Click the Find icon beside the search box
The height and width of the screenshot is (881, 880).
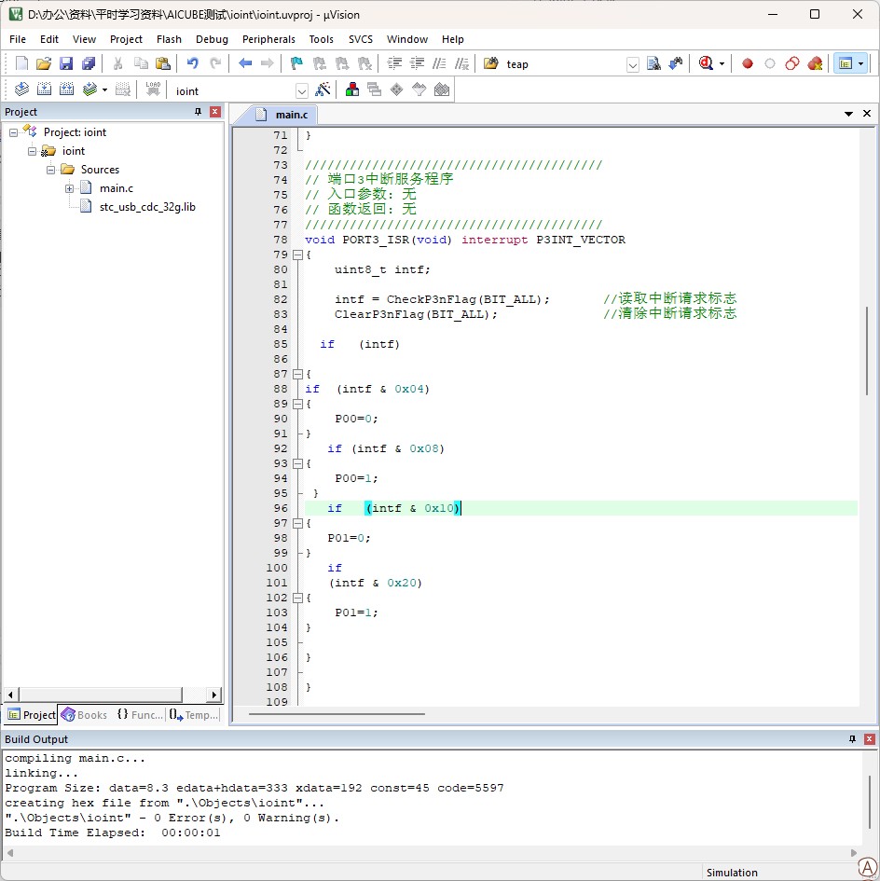653,63
